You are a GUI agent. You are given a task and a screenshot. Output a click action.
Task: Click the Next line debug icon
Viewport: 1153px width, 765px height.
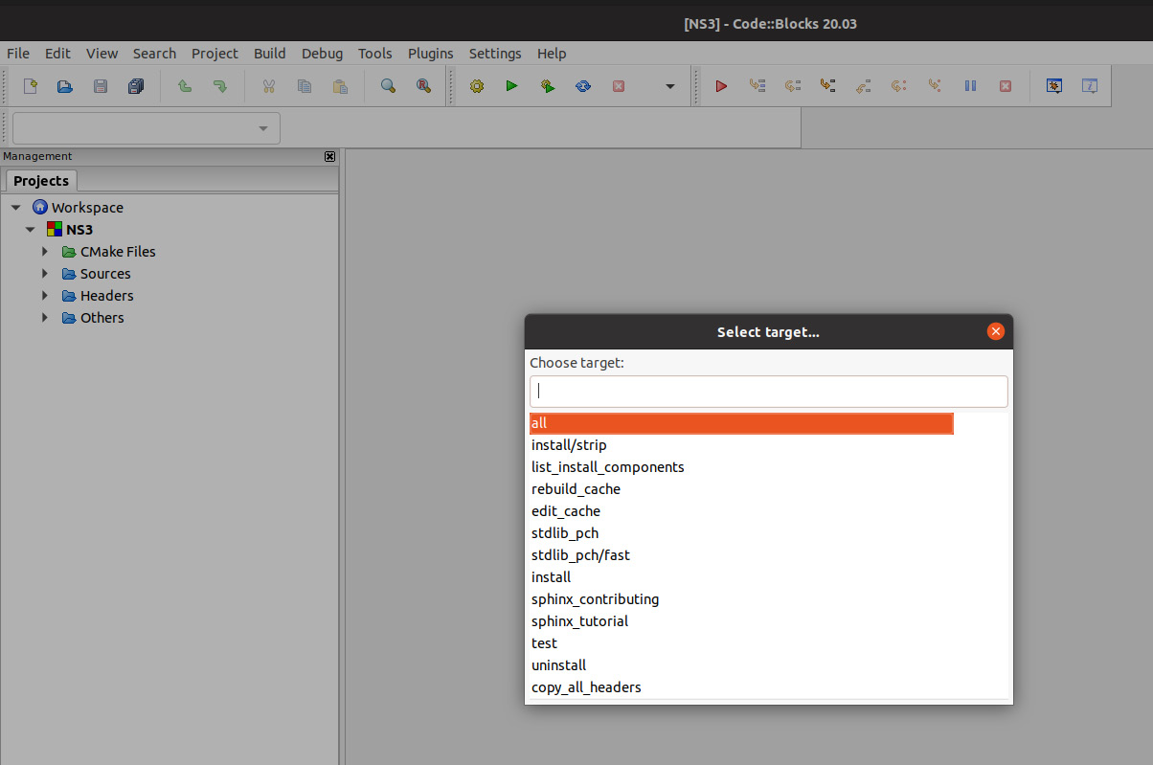coord(793,86)
